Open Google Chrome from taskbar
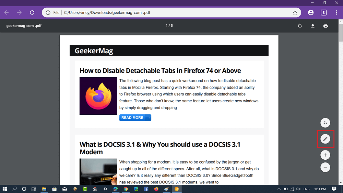Image resolution: width=343 pixels, height=193 pixels. (x=126, y=189)
